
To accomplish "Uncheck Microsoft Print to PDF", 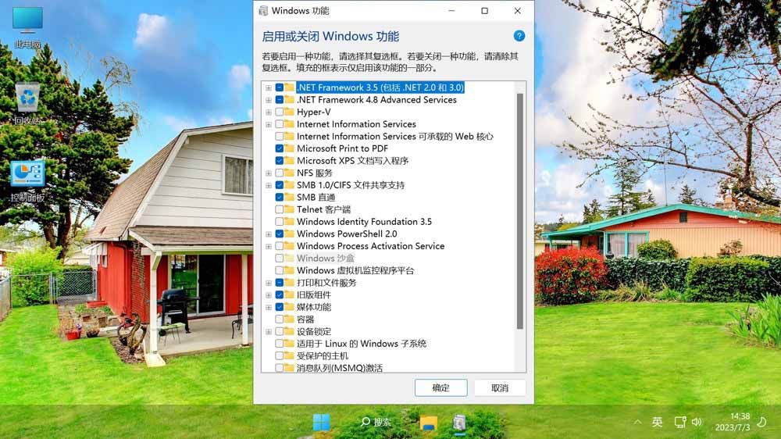I will (280, 148).
